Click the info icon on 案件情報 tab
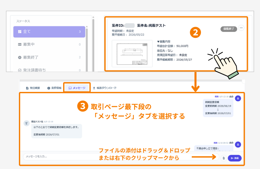This screenshot has width=260, height=169. click(x=49, y=88)
